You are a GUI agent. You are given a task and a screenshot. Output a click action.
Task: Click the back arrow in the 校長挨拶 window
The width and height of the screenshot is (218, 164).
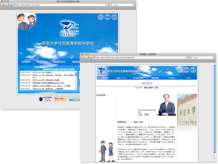pyautogui.click(x=83, y=58)
